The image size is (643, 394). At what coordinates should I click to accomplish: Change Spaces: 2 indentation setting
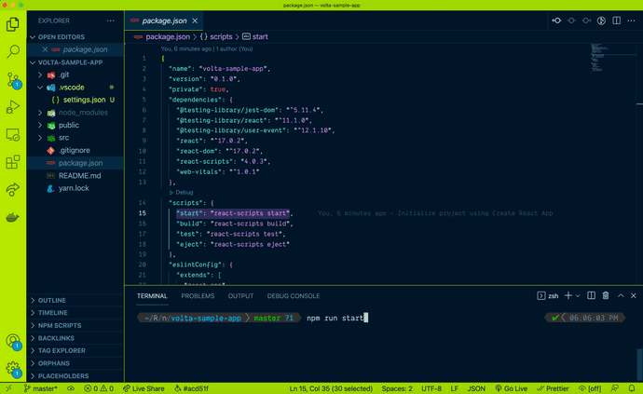coord(397,388)
